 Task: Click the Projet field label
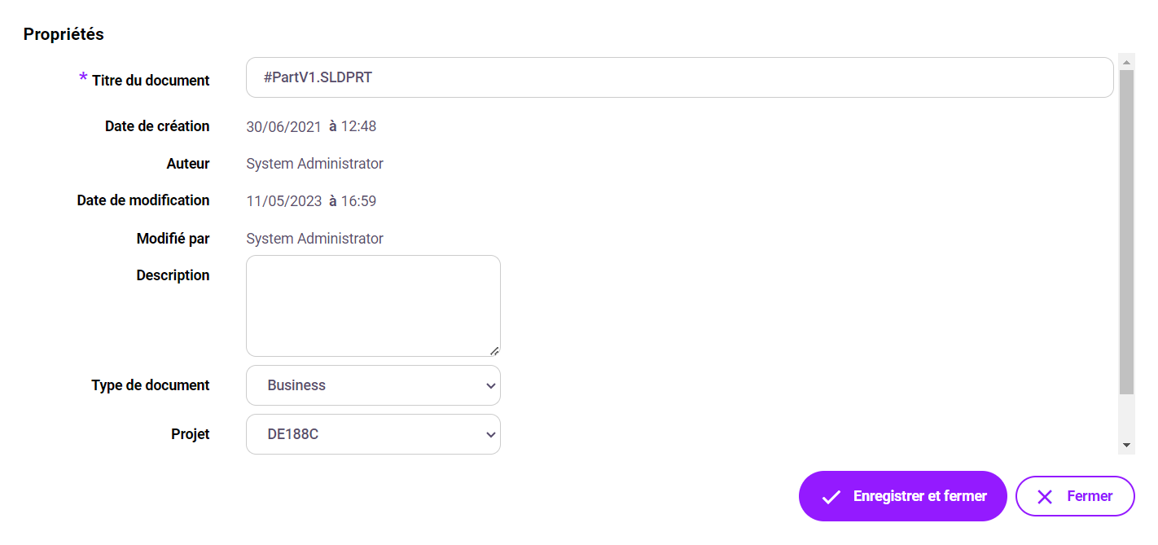coord(190,434)
